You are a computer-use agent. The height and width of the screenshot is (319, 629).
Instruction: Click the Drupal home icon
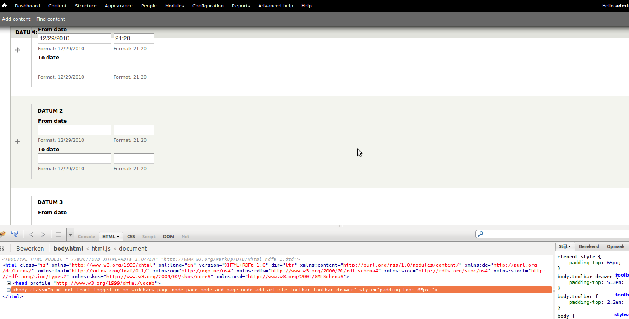pos(5,6)
